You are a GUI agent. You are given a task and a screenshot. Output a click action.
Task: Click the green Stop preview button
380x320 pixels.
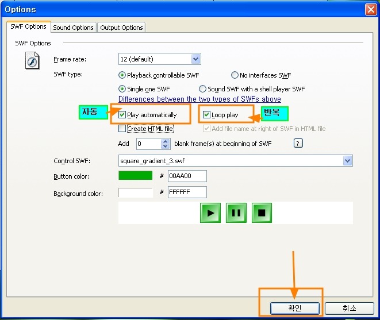[262, 213]
